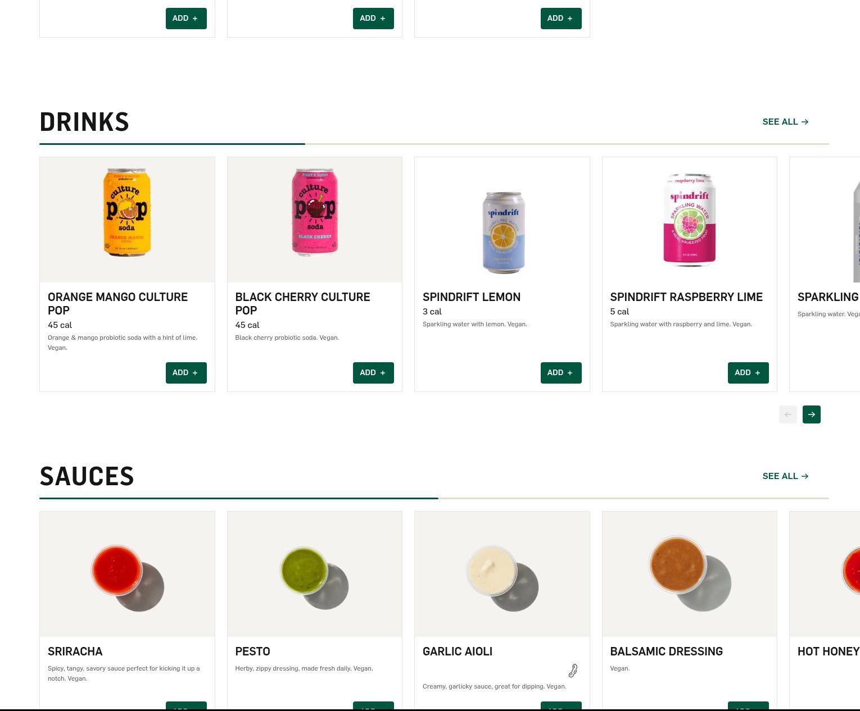Add Black Cherry Culture Pop to order
The image size is (860, 711).
373,373
